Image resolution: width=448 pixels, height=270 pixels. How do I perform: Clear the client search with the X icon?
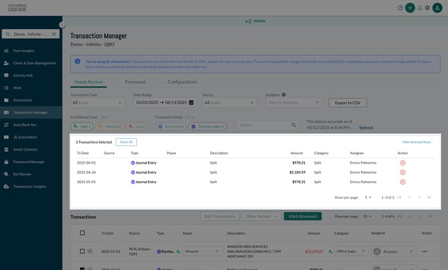point(54,34)
